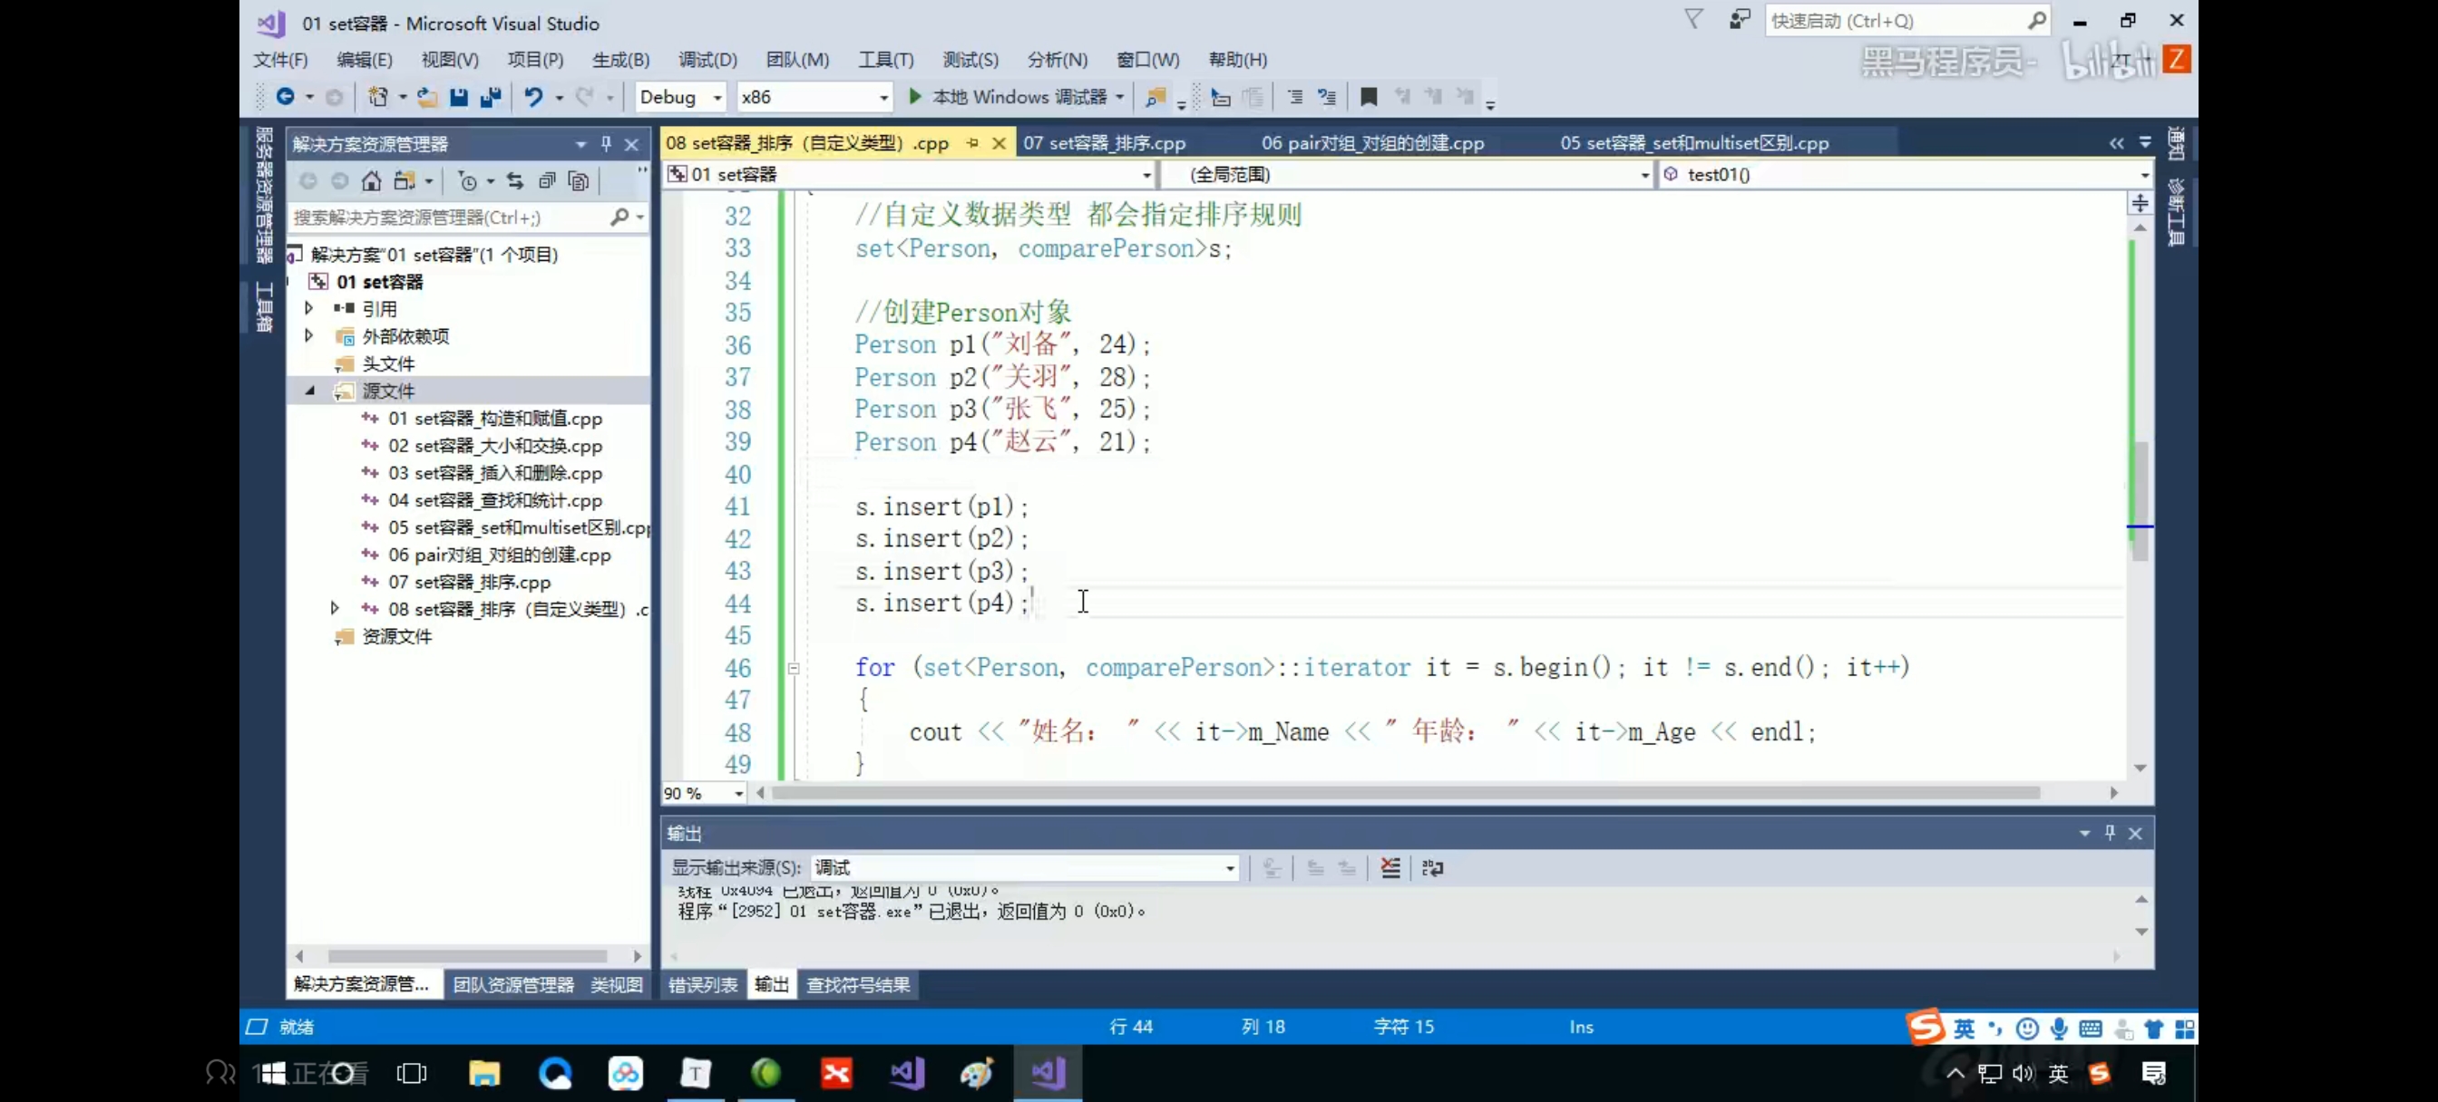Select the 06 pair对组_对组的创建.cpp file in Solution Explorer
Image resolution: width=2438 pixels, height=1102 pixels.
[x=499, y=555]
